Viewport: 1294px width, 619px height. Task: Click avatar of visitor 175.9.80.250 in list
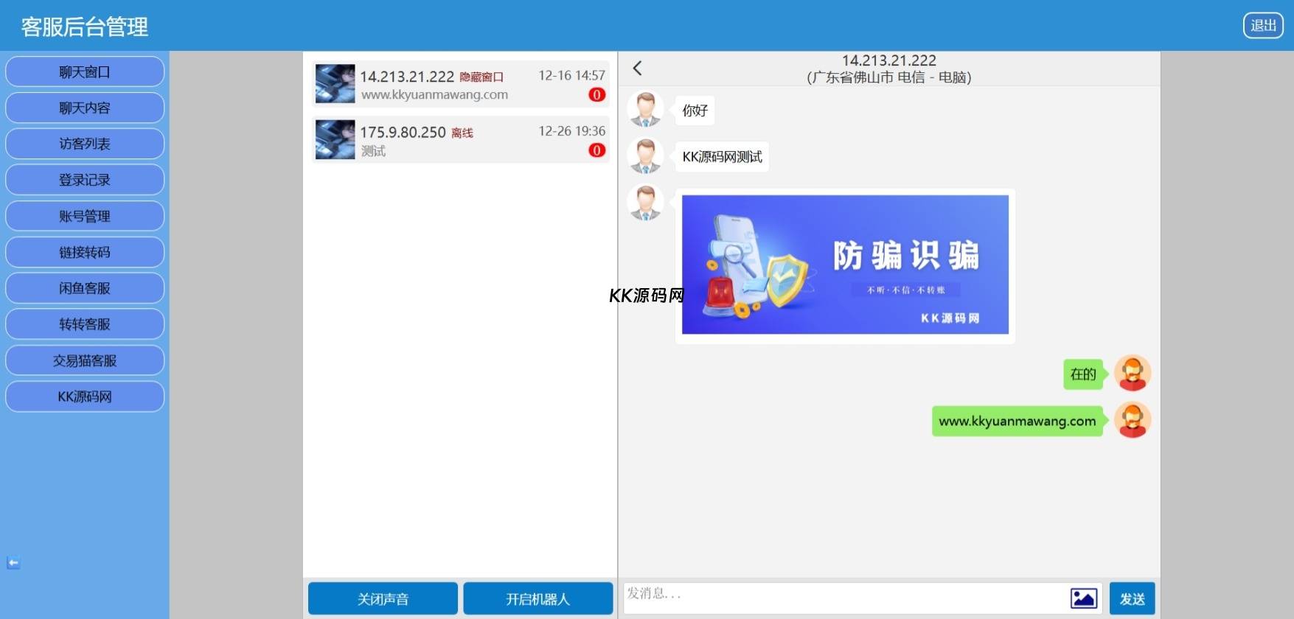click(335, 140)
